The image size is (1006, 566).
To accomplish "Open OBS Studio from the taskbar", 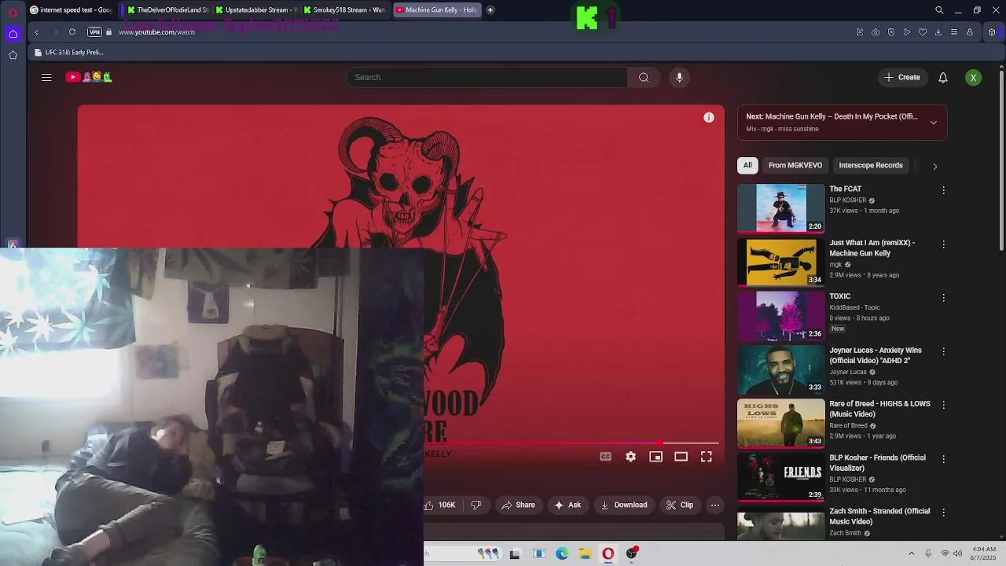I will (x=631, y=553).
